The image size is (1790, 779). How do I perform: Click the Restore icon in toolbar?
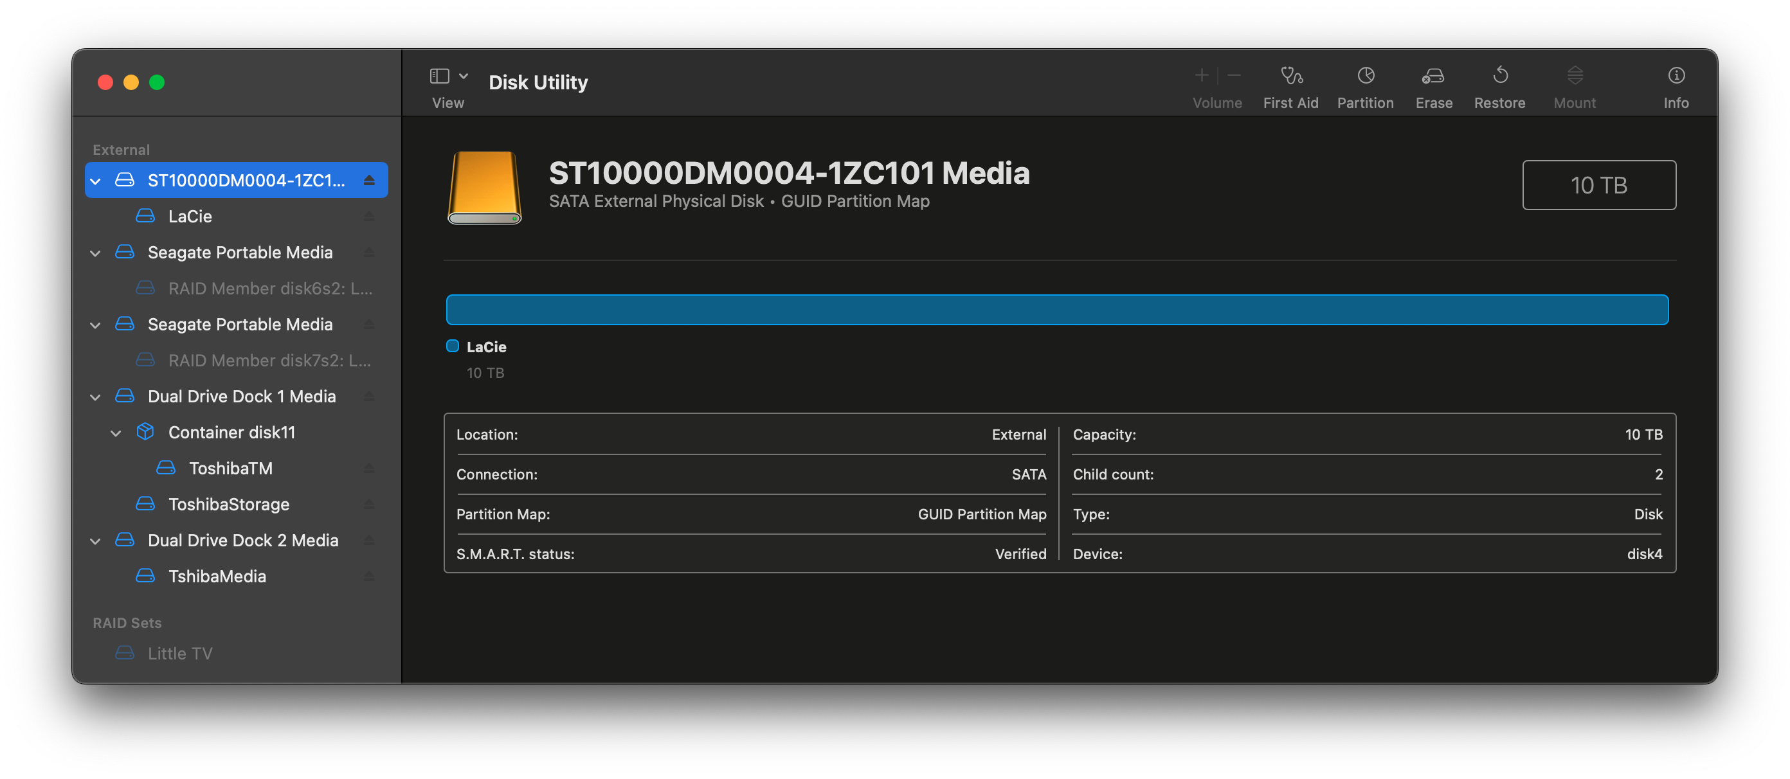pyautogui.click(x=1499, y=75)
